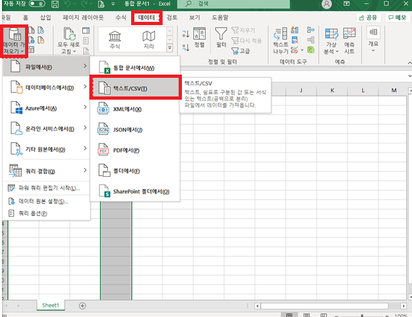Choose 통합 문서에서 (From Workbook)

coord(135,68)
